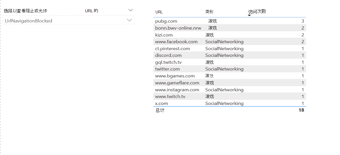Select the x.com URL cell
Screen dimensions: 340x155
coord(161,103)
